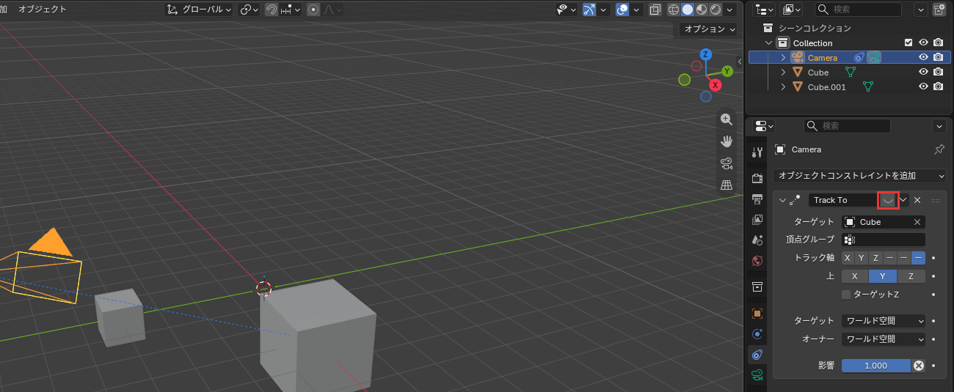Open the Output properties tab
The height and width of the screenshot is (392, 954).
click(x=757, y=199)
